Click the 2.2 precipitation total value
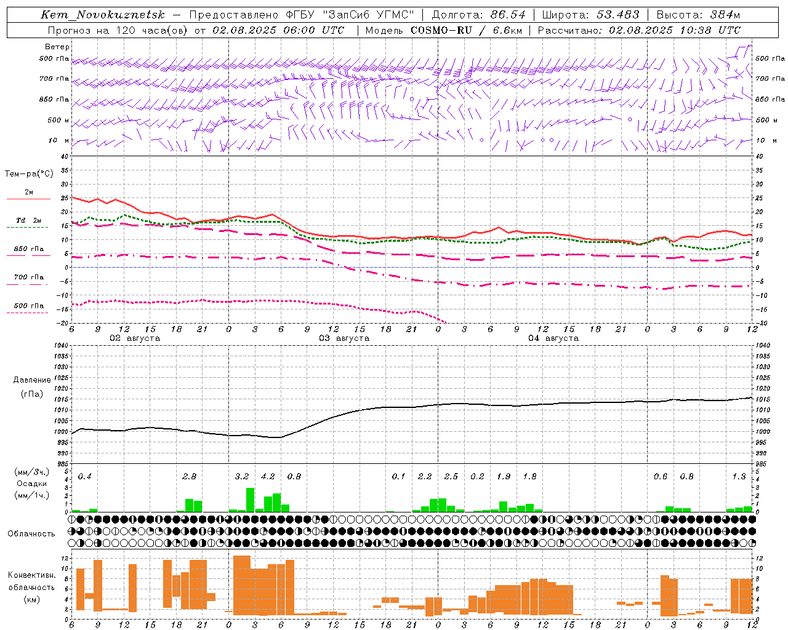Image resolution: width=788 pixels, height=630 pixels. (x=425, y=477)
